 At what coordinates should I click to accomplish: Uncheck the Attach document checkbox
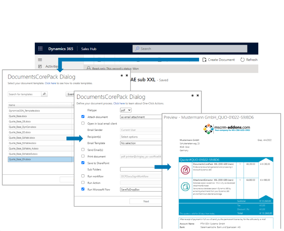(x=83, y=117)
